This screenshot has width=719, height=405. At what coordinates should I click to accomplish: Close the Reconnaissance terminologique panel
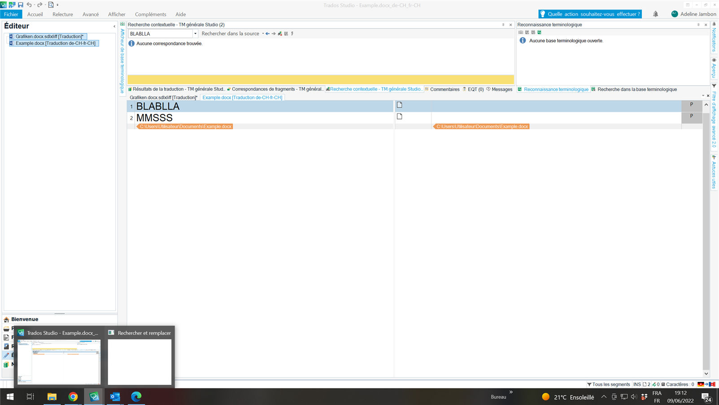pyautogui.click(x=706, y=25)
